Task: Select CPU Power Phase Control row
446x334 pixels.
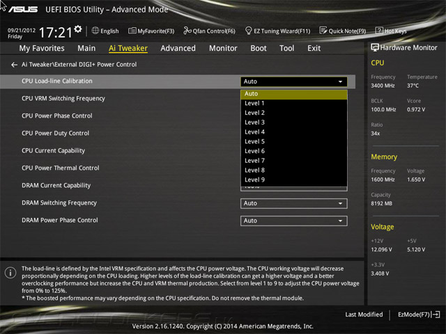Action: pyautogui.click(x=57, y=116)
